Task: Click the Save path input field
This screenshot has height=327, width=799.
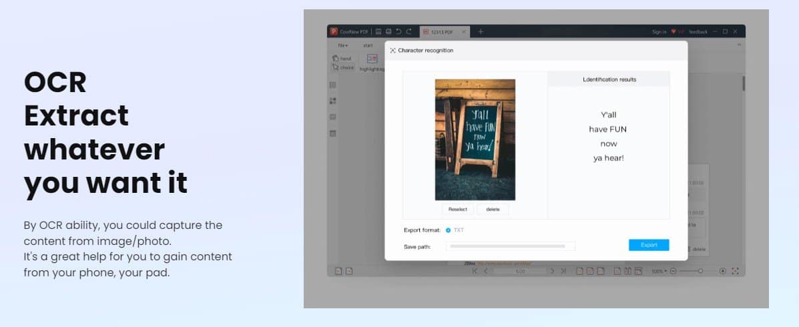Action: tap(510, 246)
